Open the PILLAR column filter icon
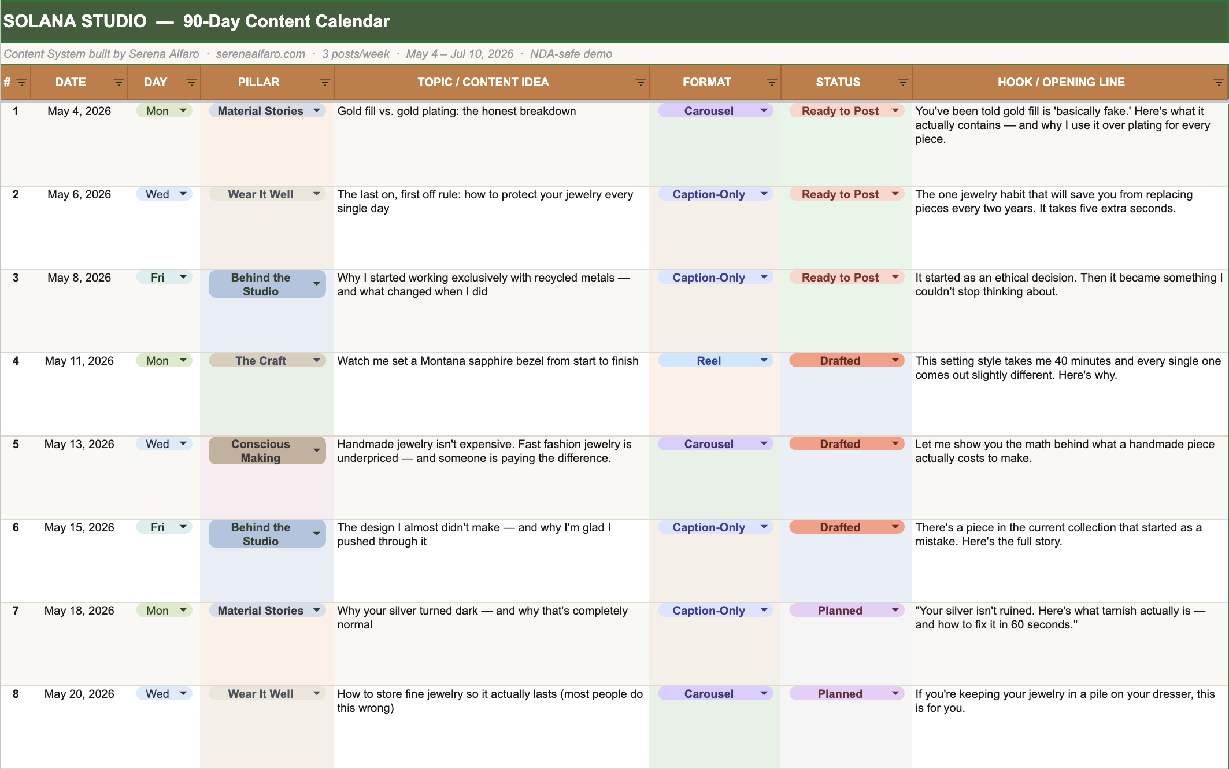The height and width of the screenshot is (769, 1229). click(x=325, y=83)
